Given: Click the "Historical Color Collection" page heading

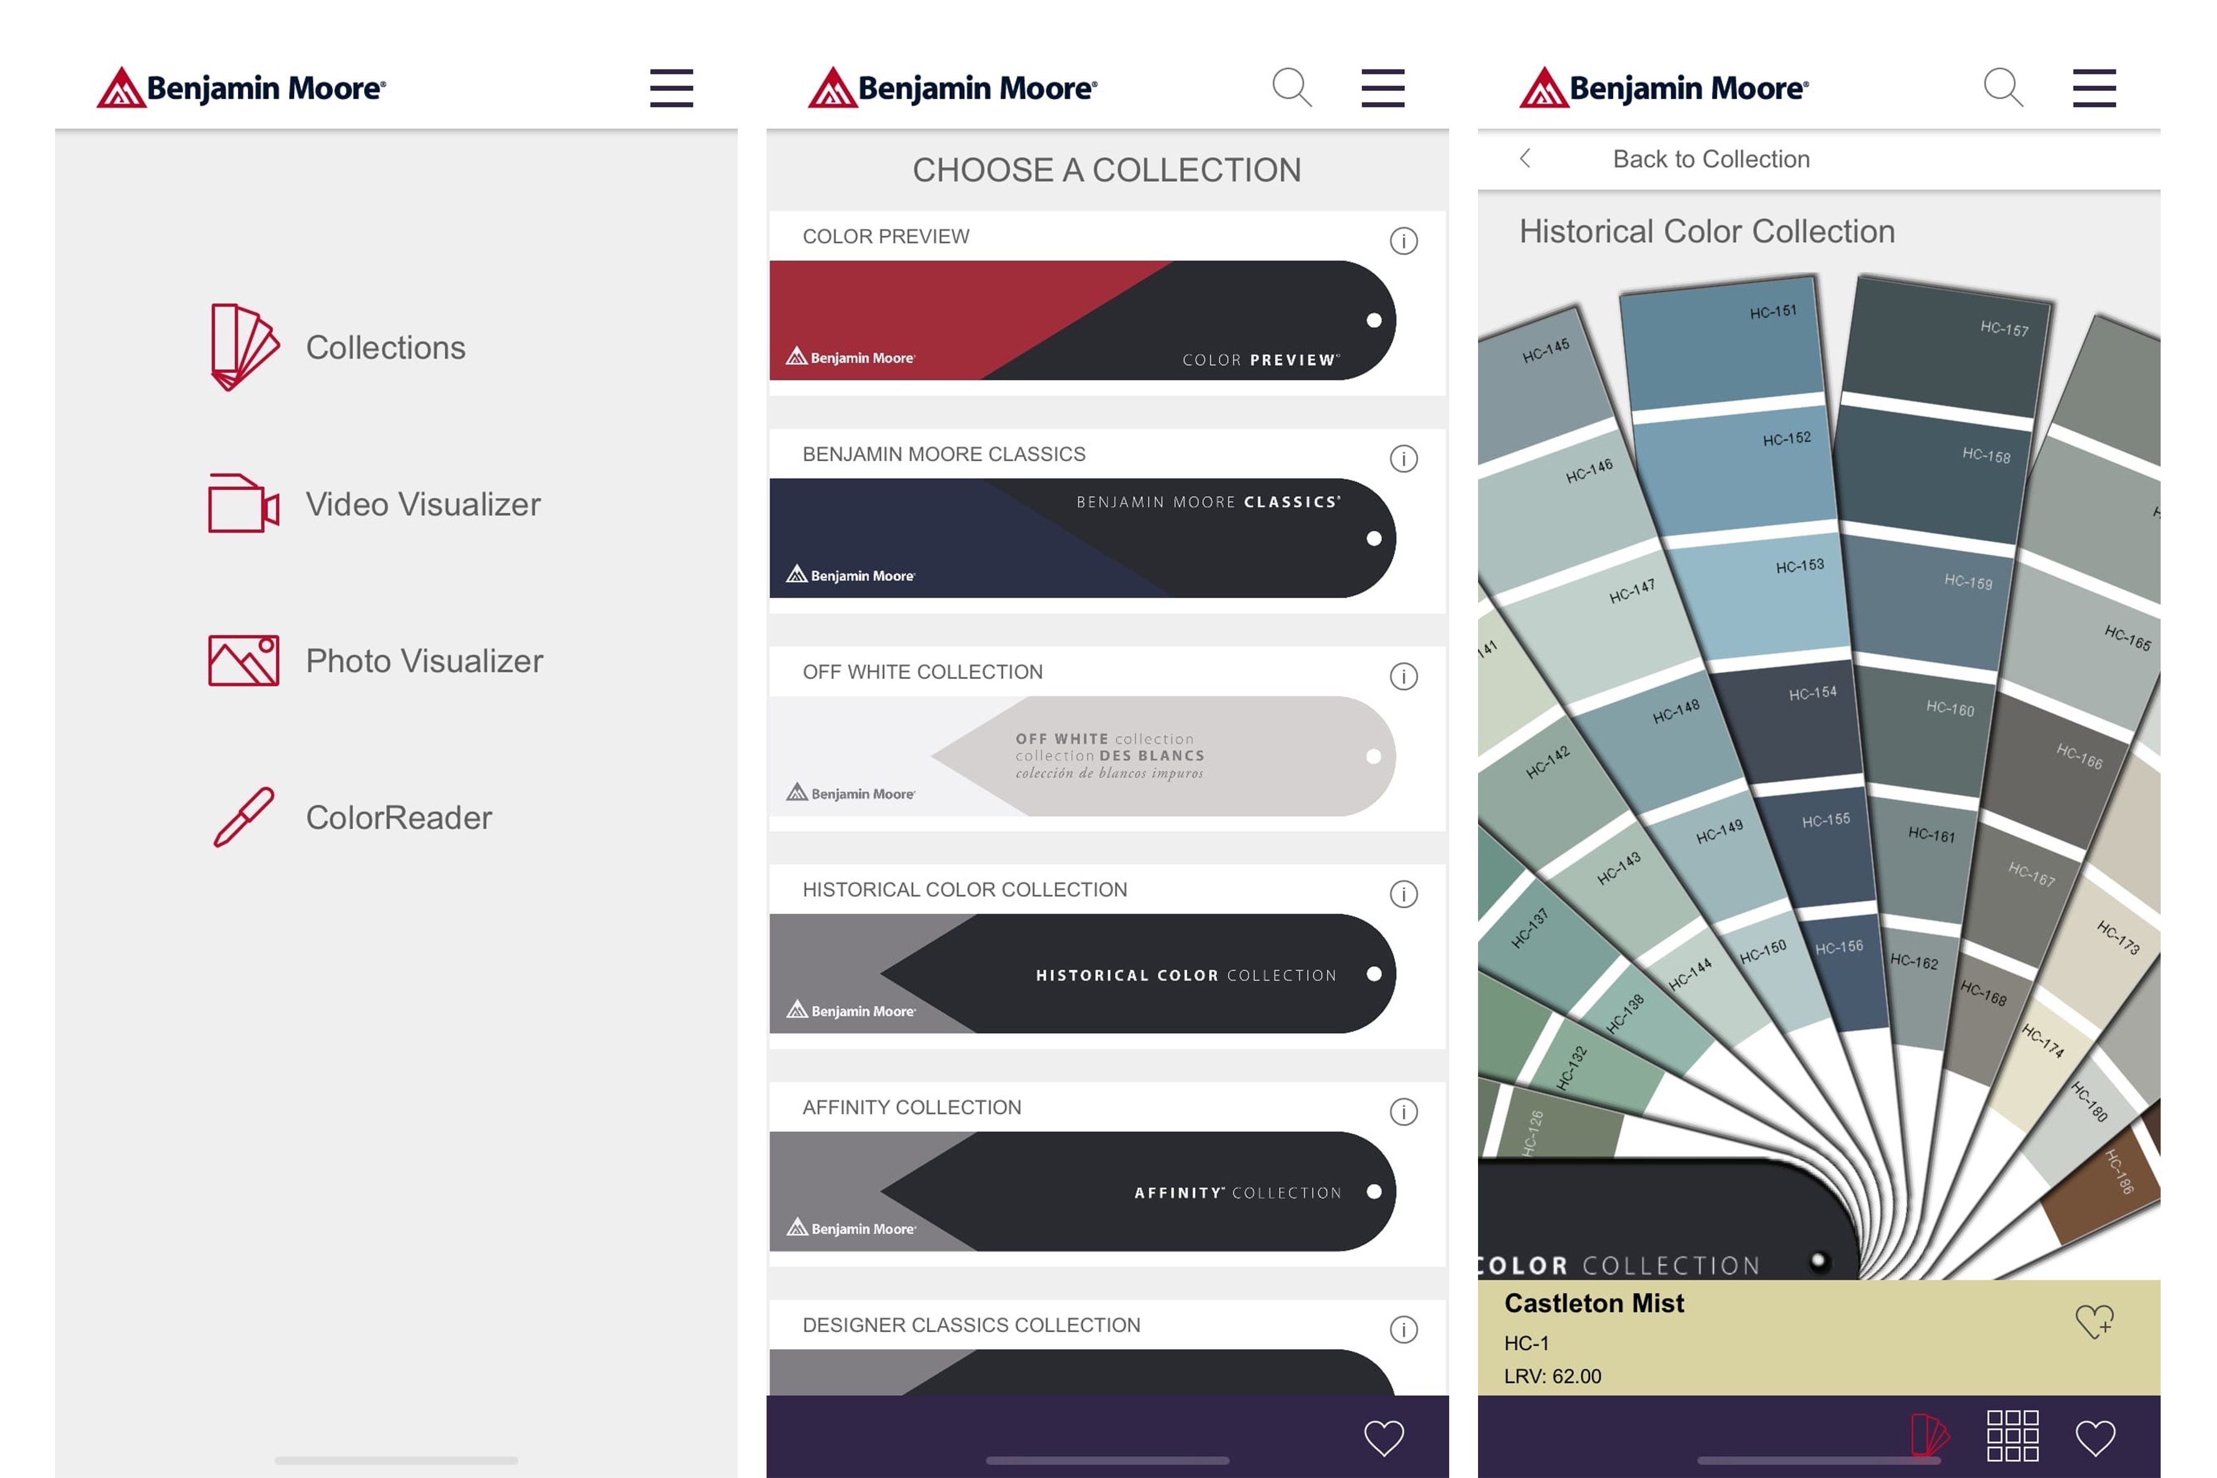Looking at the screenshot, I should pos(1707,231).
